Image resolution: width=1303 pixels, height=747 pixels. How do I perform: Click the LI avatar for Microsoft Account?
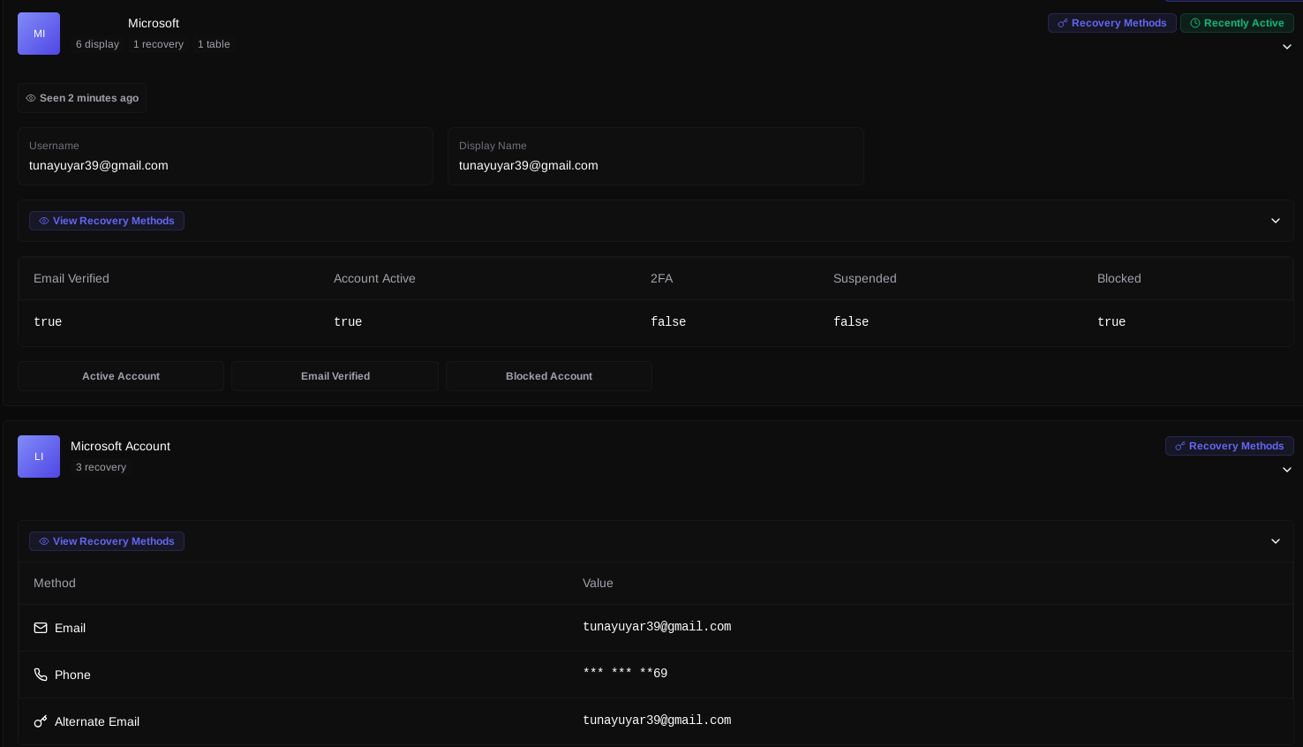coord(39,456)
